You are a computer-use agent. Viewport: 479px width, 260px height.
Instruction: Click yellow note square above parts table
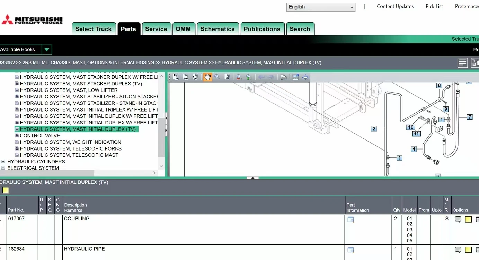pyautogui.click(x=6, y=190)
